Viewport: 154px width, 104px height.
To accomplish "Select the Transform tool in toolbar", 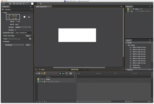I will point(7,4).
